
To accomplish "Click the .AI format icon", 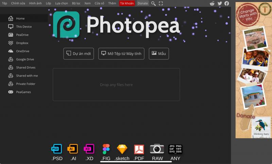I will click(73, 149).
